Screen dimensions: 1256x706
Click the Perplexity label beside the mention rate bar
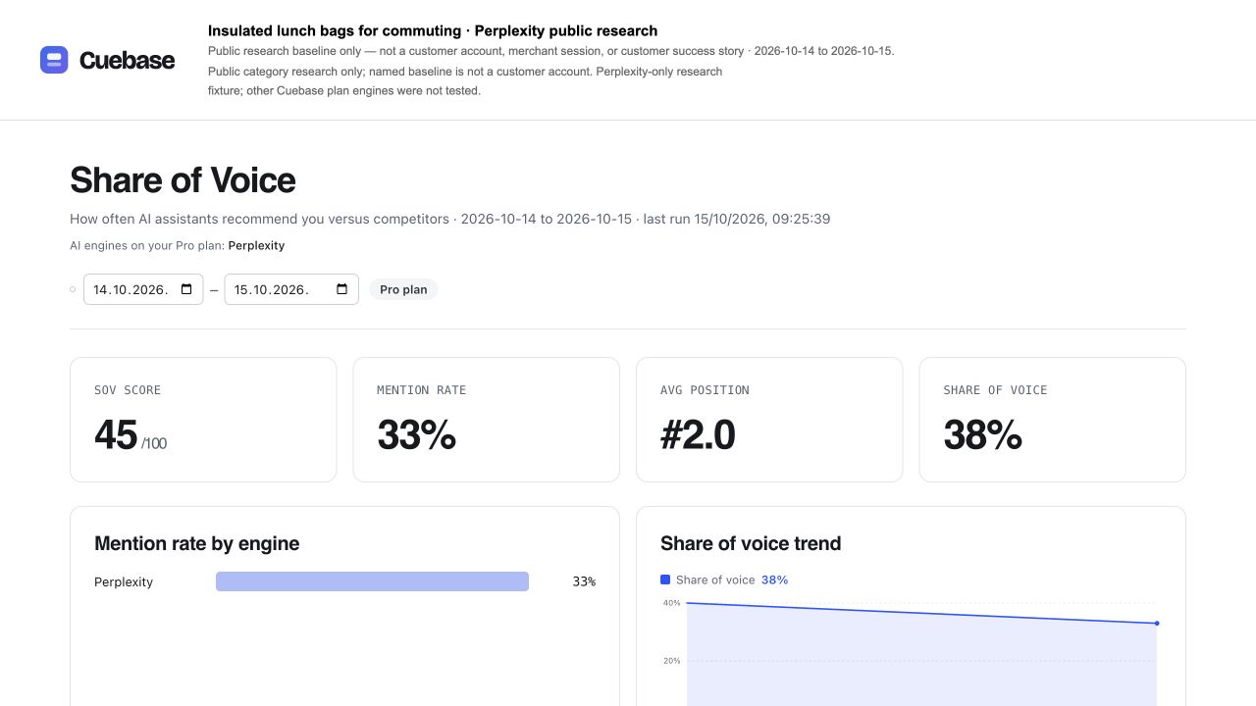(x=124, y=581)
